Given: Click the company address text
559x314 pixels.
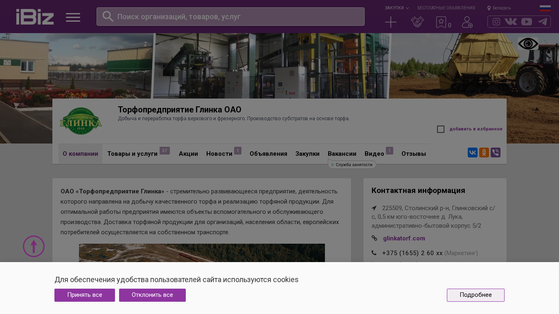Looking at the screenshot, I should point(433,217).
